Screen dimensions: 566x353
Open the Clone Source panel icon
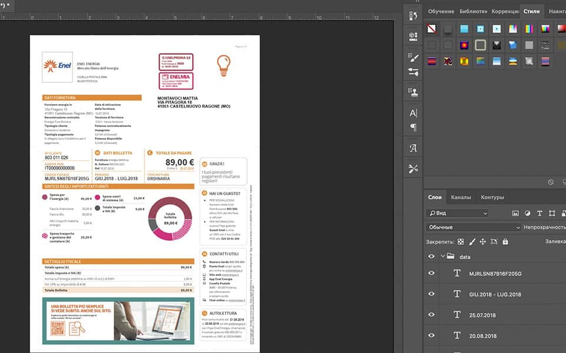click(413, 92)
